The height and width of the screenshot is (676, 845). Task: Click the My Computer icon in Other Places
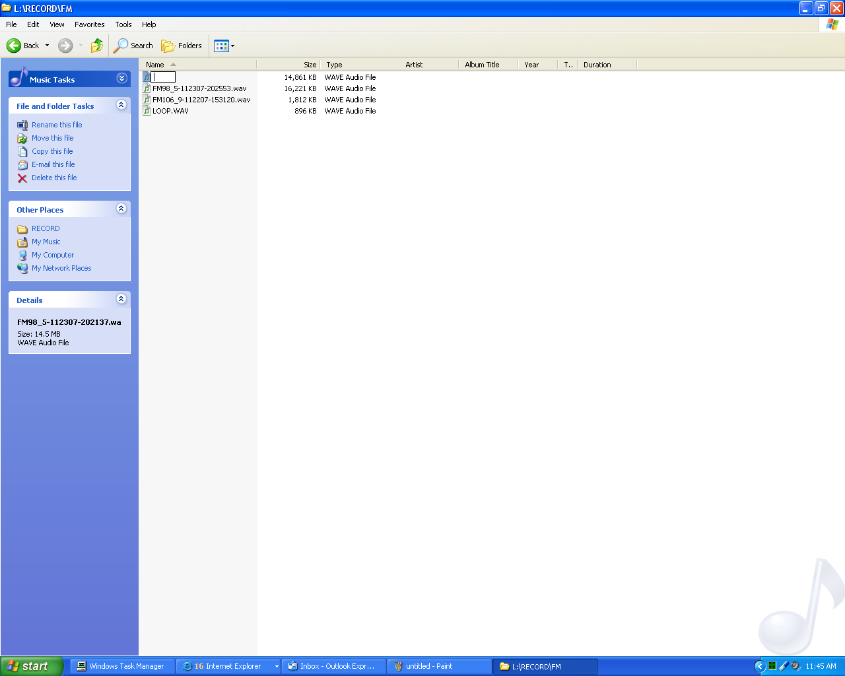[22, 255]
